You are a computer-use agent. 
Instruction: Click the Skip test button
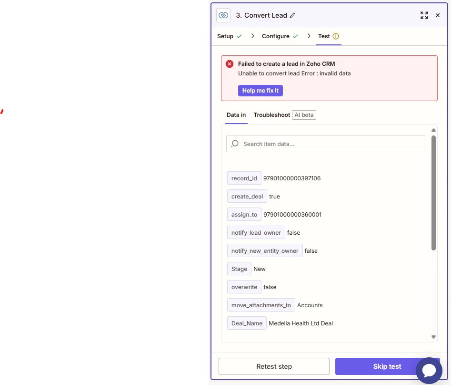tap(387, 366)
